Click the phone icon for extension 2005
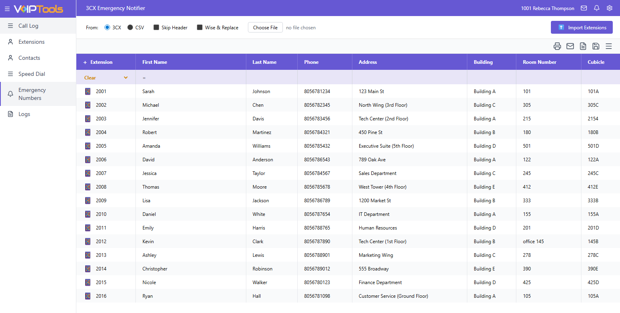The width and height of the screenshot is (620, 313). [88, 146]
